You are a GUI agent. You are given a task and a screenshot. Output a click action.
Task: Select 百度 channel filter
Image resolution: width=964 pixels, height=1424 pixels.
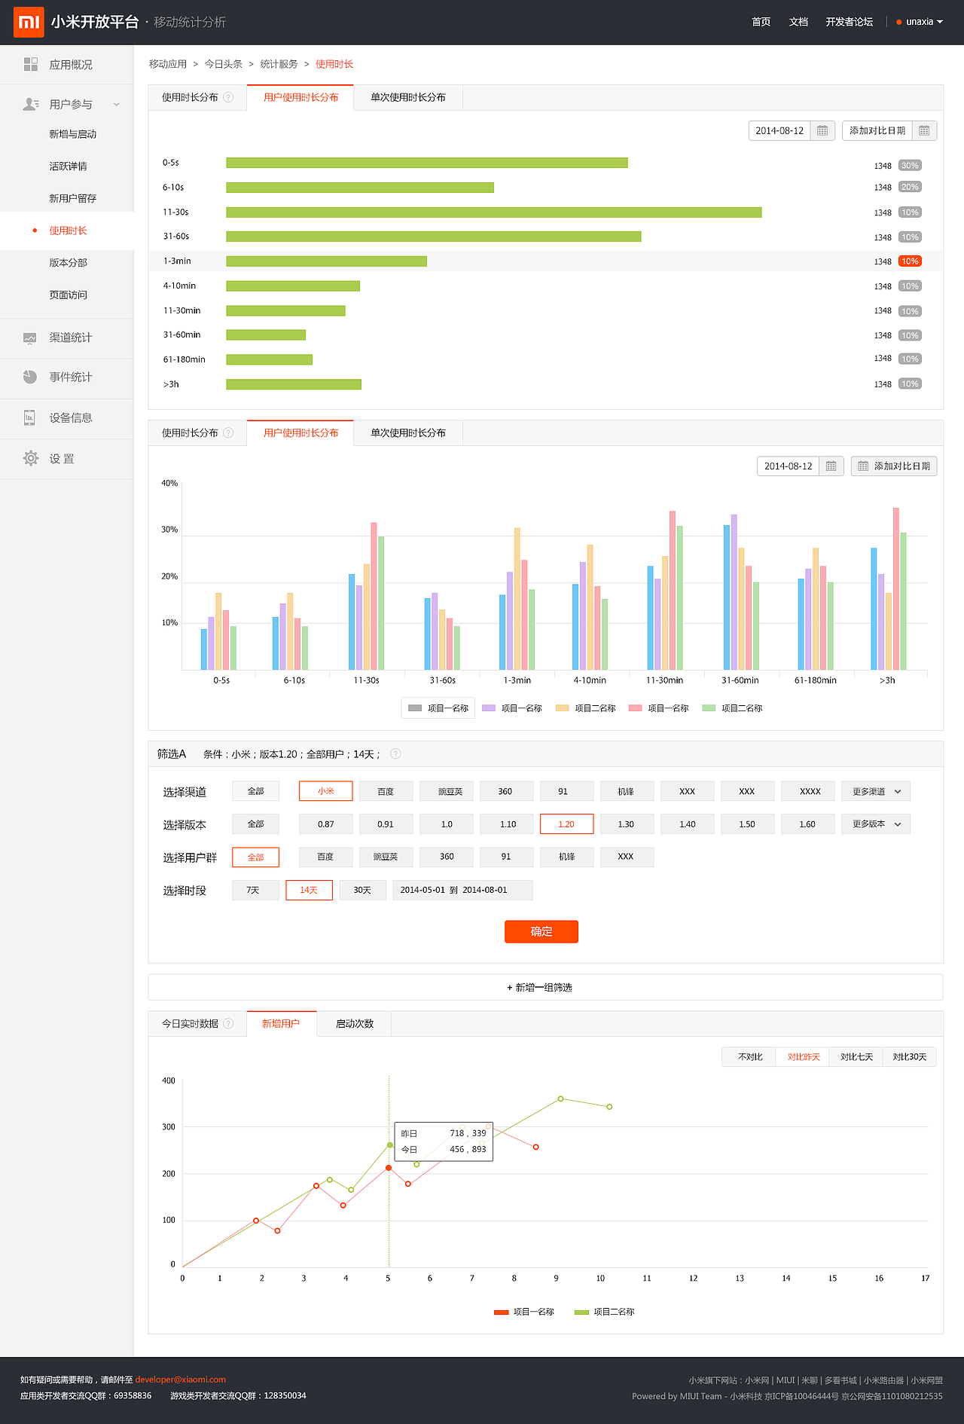pyautogui.click(x=386, y=791)
